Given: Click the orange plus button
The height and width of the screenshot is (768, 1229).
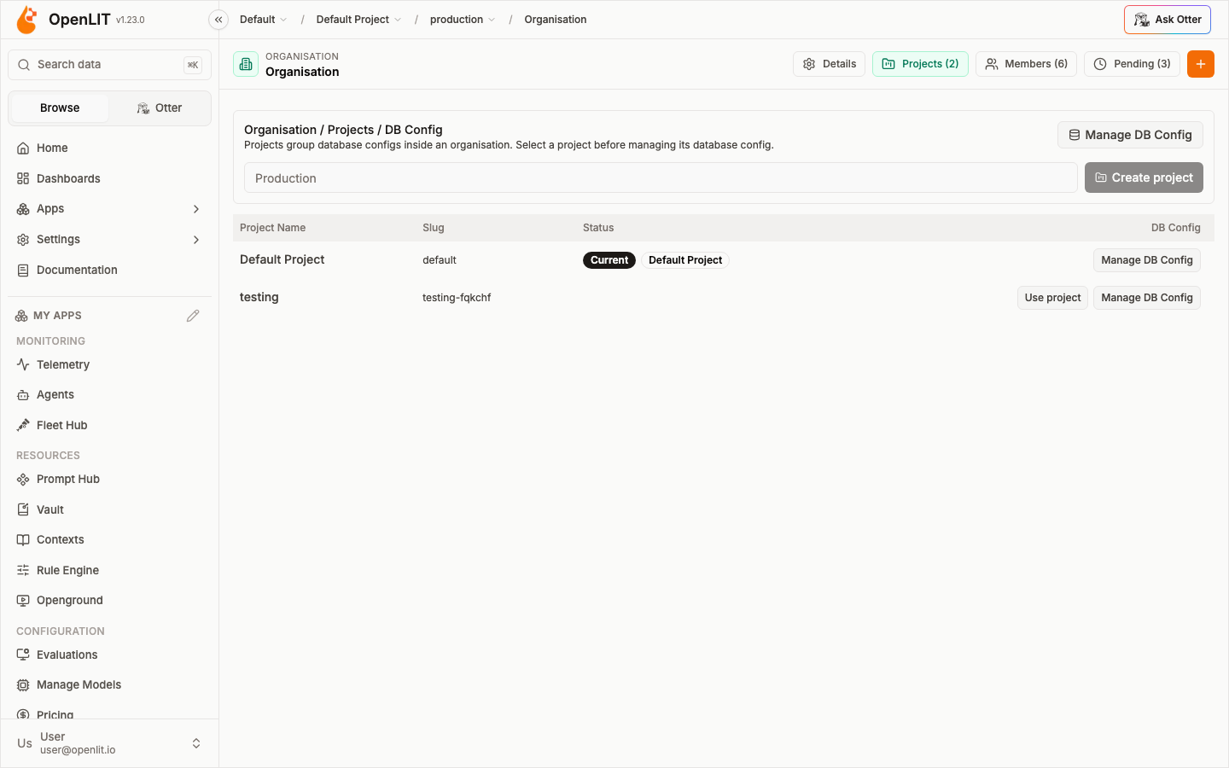Looking at the screenshot, I should [1200, 64].
